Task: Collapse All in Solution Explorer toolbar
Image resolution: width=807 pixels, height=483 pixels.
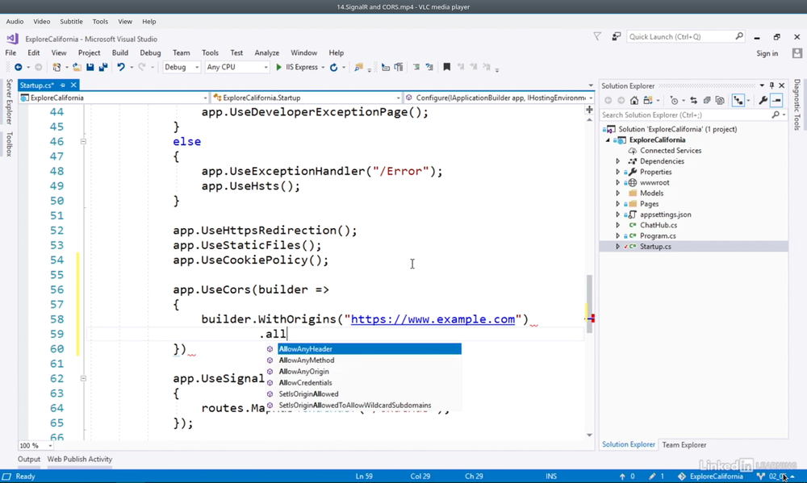Action: (707, 100)
